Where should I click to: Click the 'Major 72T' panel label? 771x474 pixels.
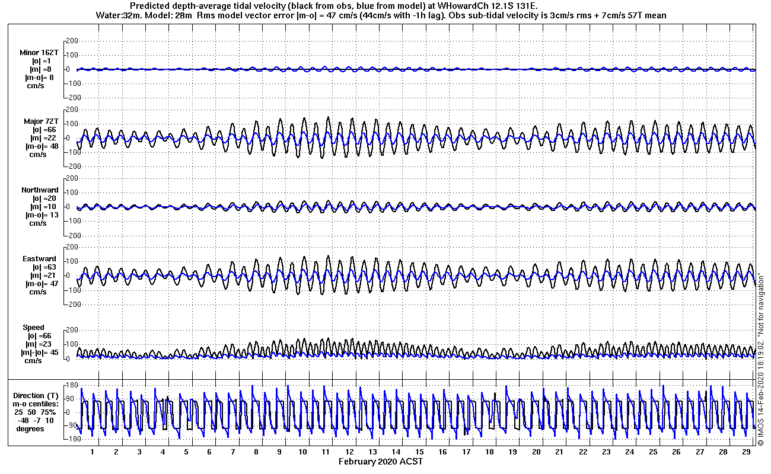(42, 121)
